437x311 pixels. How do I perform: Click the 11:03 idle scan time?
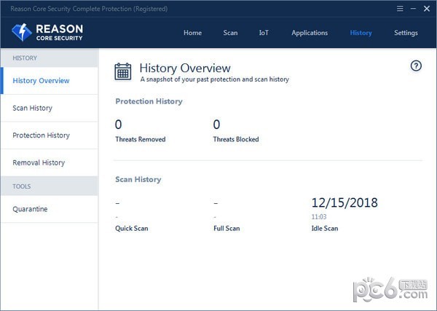coord(319,217)
